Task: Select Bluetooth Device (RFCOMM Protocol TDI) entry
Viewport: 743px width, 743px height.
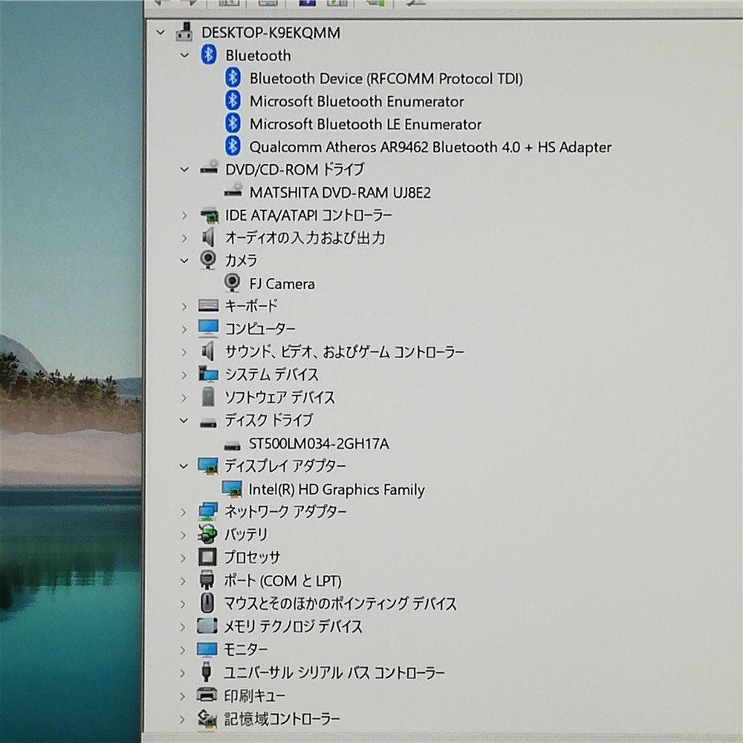Action: 386,78
